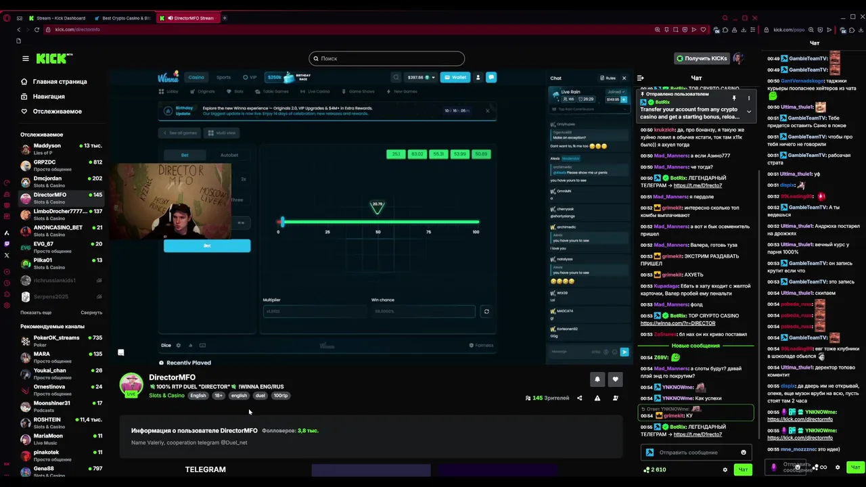Go back in the browser
This screenshot has width=866, height=487.
18,30
